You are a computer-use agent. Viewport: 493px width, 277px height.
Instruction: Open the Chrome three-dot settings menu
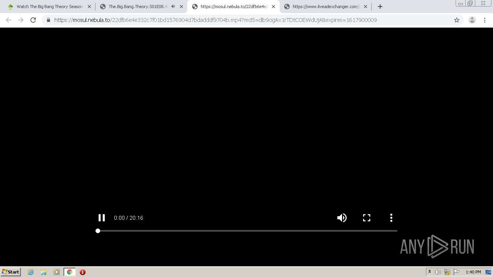(485, 20)
